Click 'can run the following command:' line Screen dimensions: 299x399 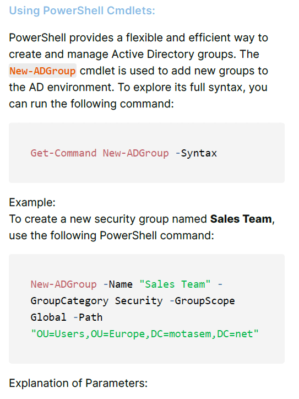[x=91, y=104]
